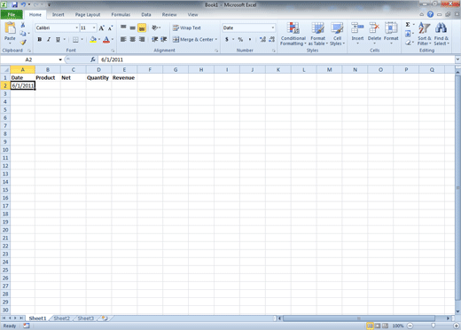This screenshot has height=330, width=461.
Task: Switch to the Page Layout tab
Action: 88,14
